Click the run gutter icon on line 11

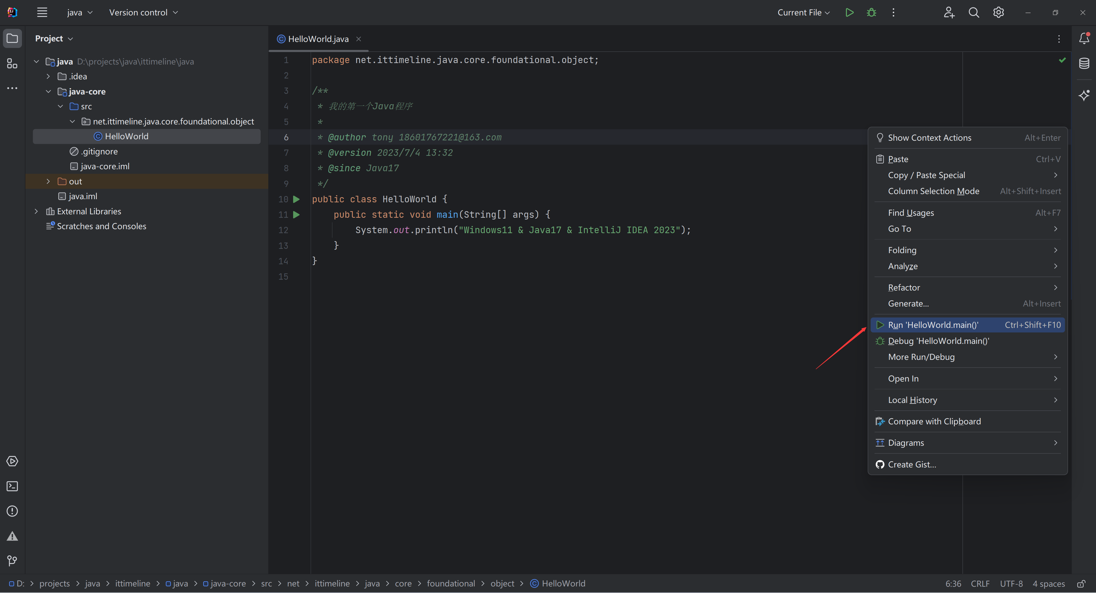pyautogui.click(x=297, y=214)
